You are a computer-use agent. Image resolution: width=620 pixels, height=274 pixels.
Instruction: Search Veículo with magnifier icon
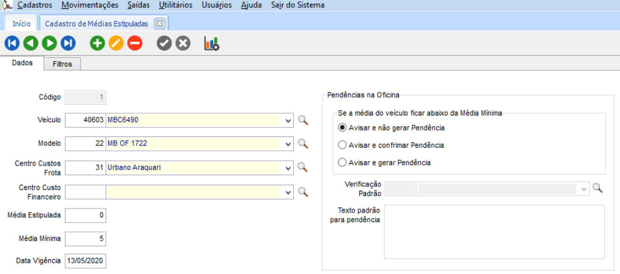click(x=303, y=120)
